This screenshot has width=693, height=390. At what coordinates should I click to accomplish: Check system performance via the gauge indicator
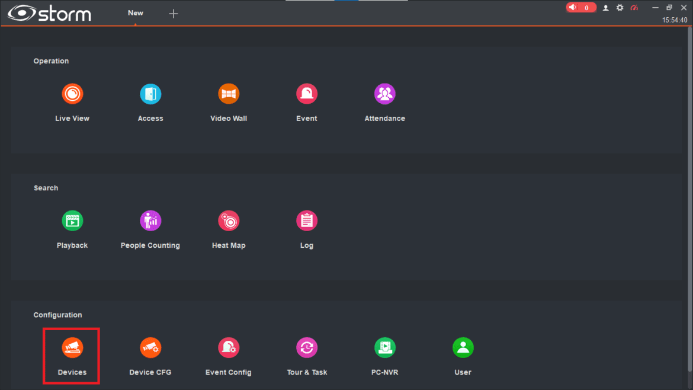coord(634,7)
